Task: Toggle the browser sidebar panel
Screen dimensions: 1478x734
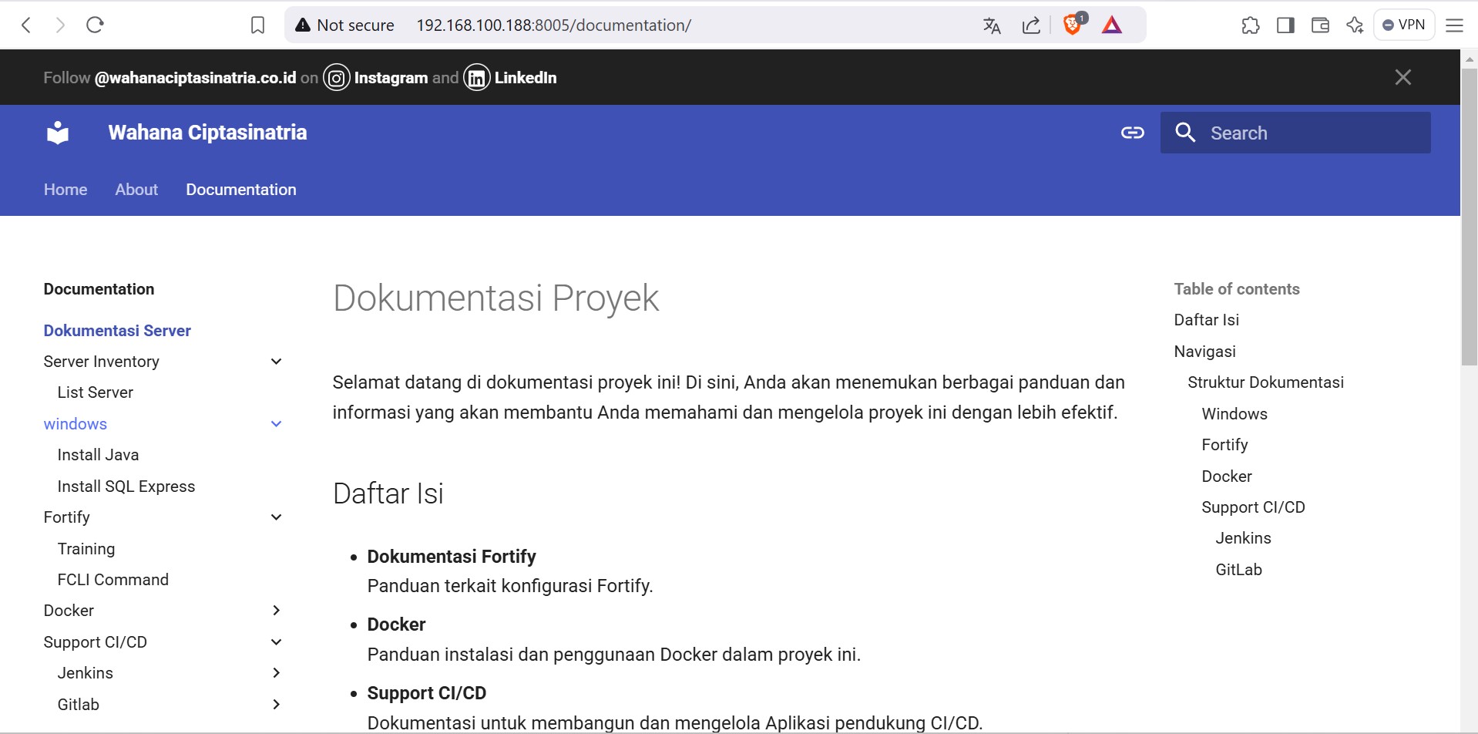Action: [x=1285, y=25]
